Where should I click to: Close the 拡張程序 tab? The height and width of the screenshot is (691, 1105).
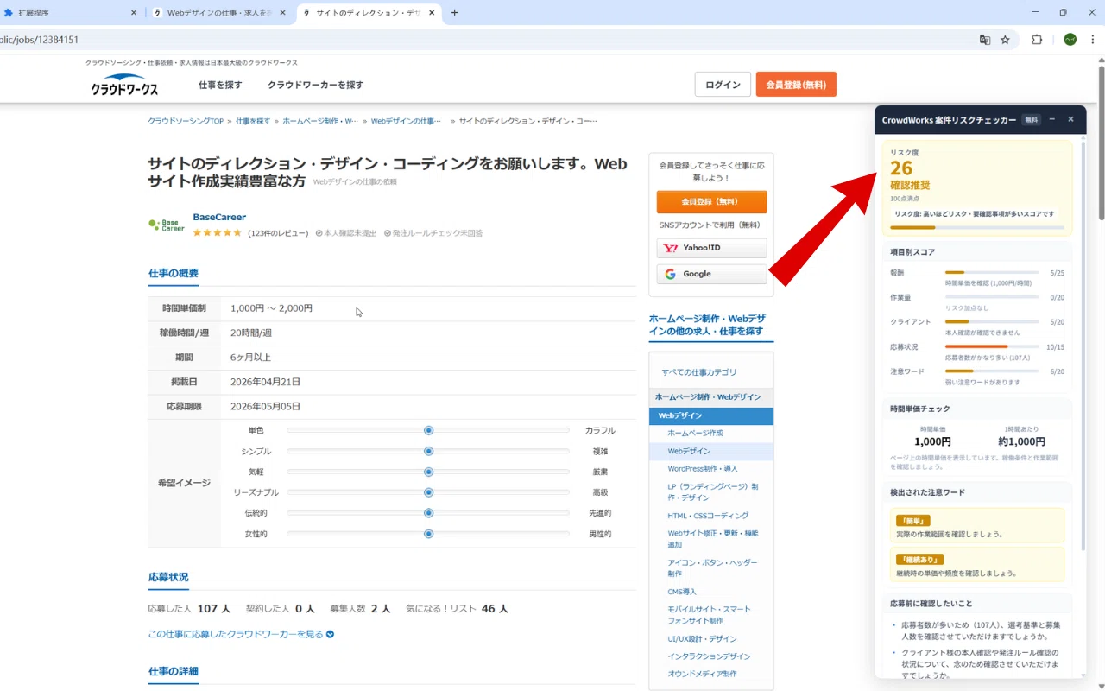pos(134,13)
